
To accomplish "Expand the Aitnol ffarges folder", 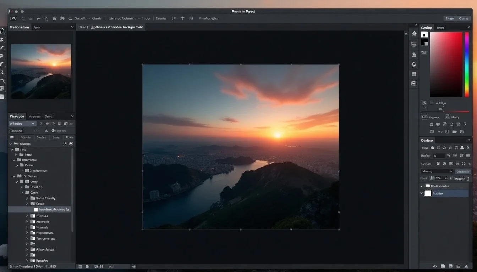I will tap(27, 249).
